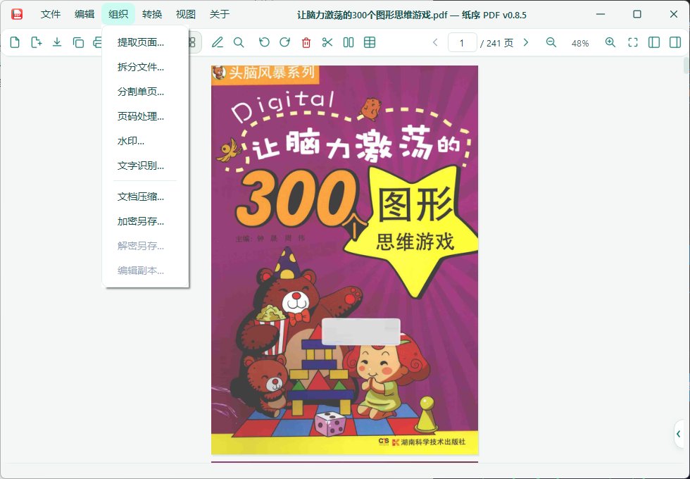Click the / 241 页 page count text
The image size is (690, 479).
click(497, 43)
